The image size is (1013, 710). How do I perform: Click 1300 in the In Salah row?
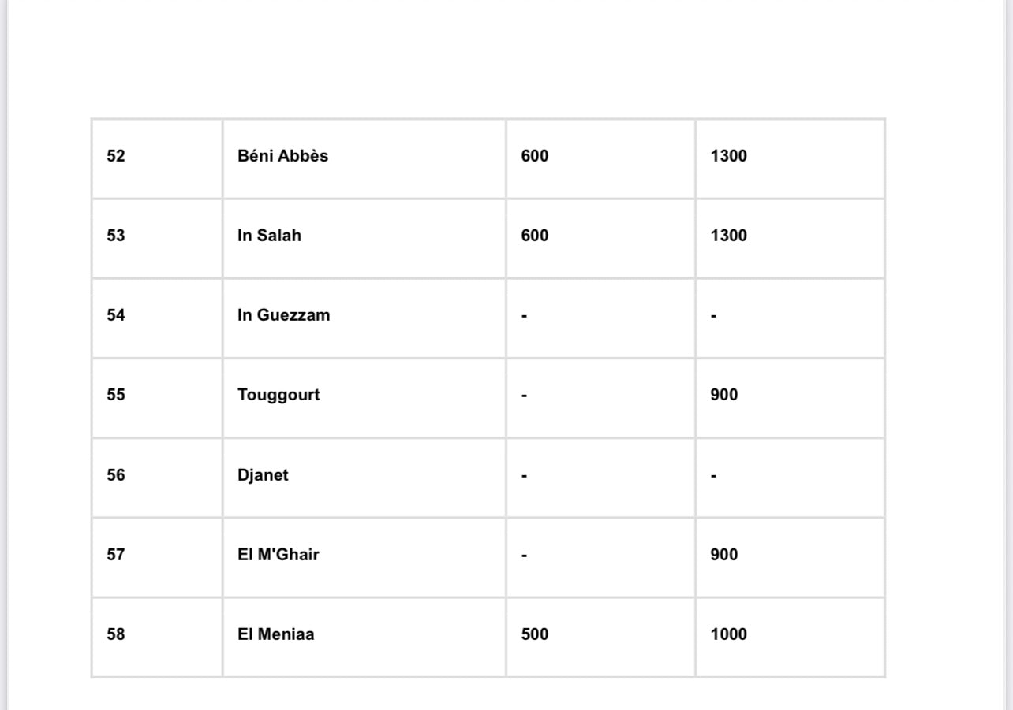pos(728,236)
